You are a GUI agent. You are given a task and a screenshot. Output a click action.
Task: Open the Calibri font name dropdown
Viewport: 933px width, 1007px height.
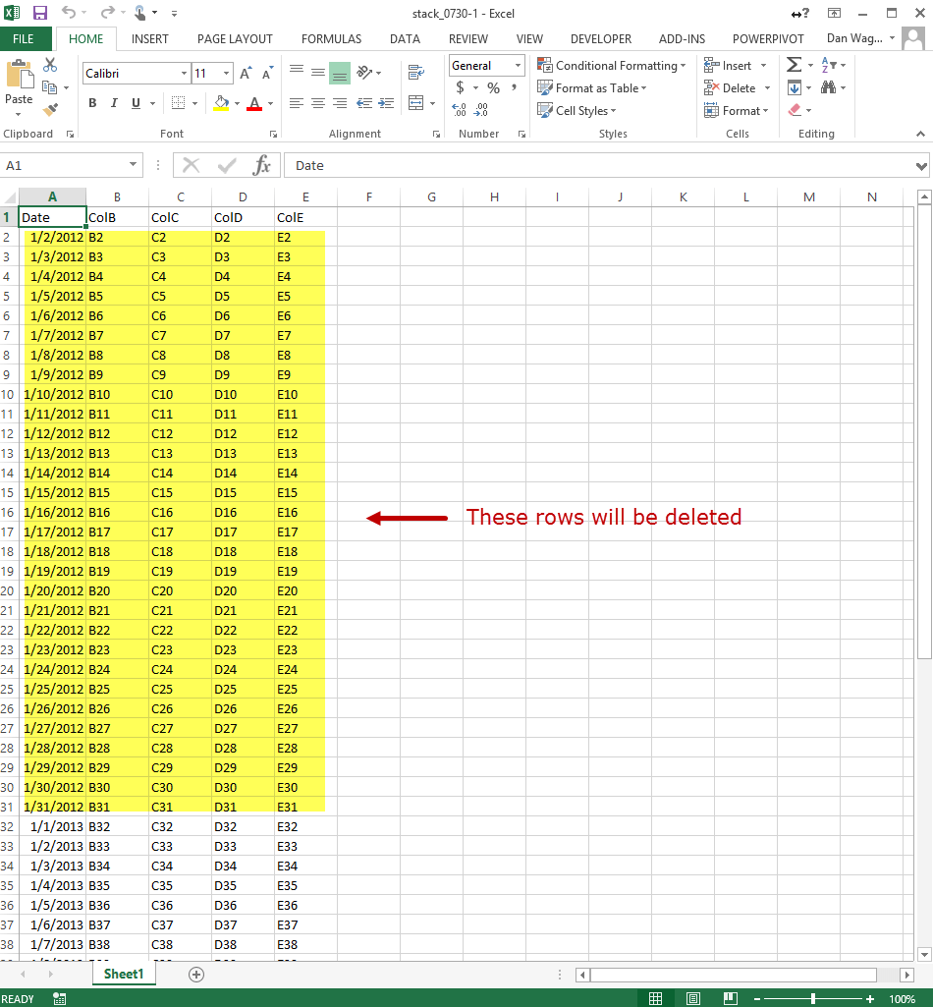(x=184, y=74)
